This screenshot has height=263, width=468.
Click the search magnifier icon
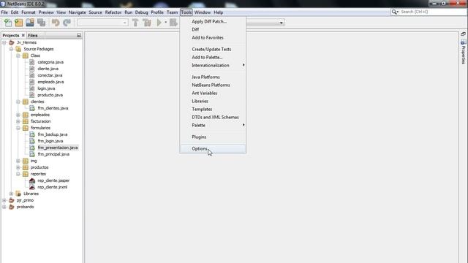coord(394,12)
